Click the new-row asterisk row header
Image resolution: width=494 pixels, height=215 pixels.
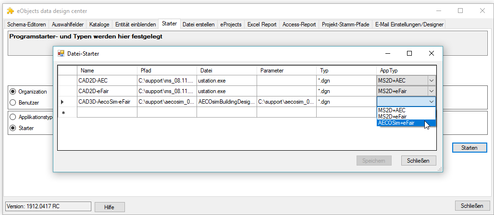pyautogui.click(x=67, y=112)
